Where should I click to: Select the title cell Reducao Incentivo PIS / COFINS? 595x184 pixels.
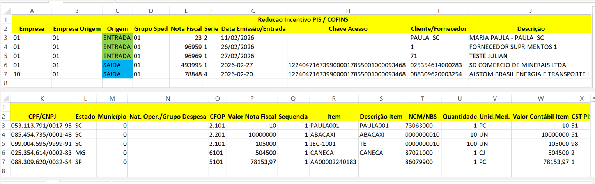tap(303, 20)
